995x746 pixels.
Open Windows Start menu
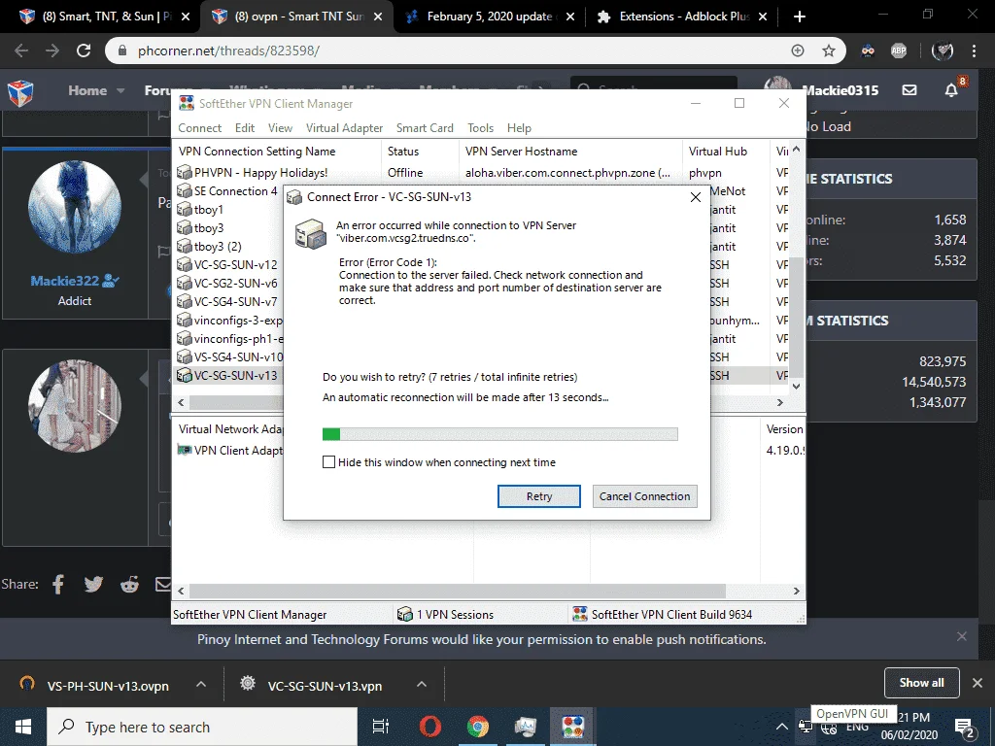[23, 727]
